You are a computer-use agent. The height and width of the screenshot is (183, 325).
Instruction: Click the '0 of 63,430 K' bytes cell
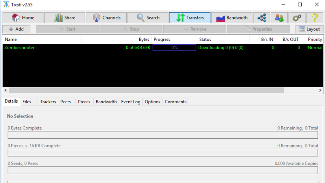point(138,48)
